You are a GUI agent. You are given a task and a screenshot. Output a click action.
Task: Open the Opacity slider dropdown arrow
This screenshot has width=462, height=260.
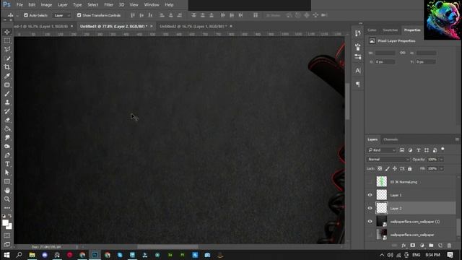pos(441,160)
